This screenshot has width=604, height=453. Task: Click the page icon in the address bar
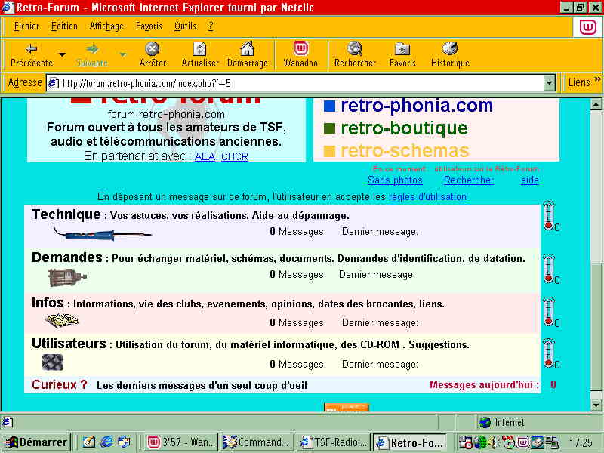point(53,83)
